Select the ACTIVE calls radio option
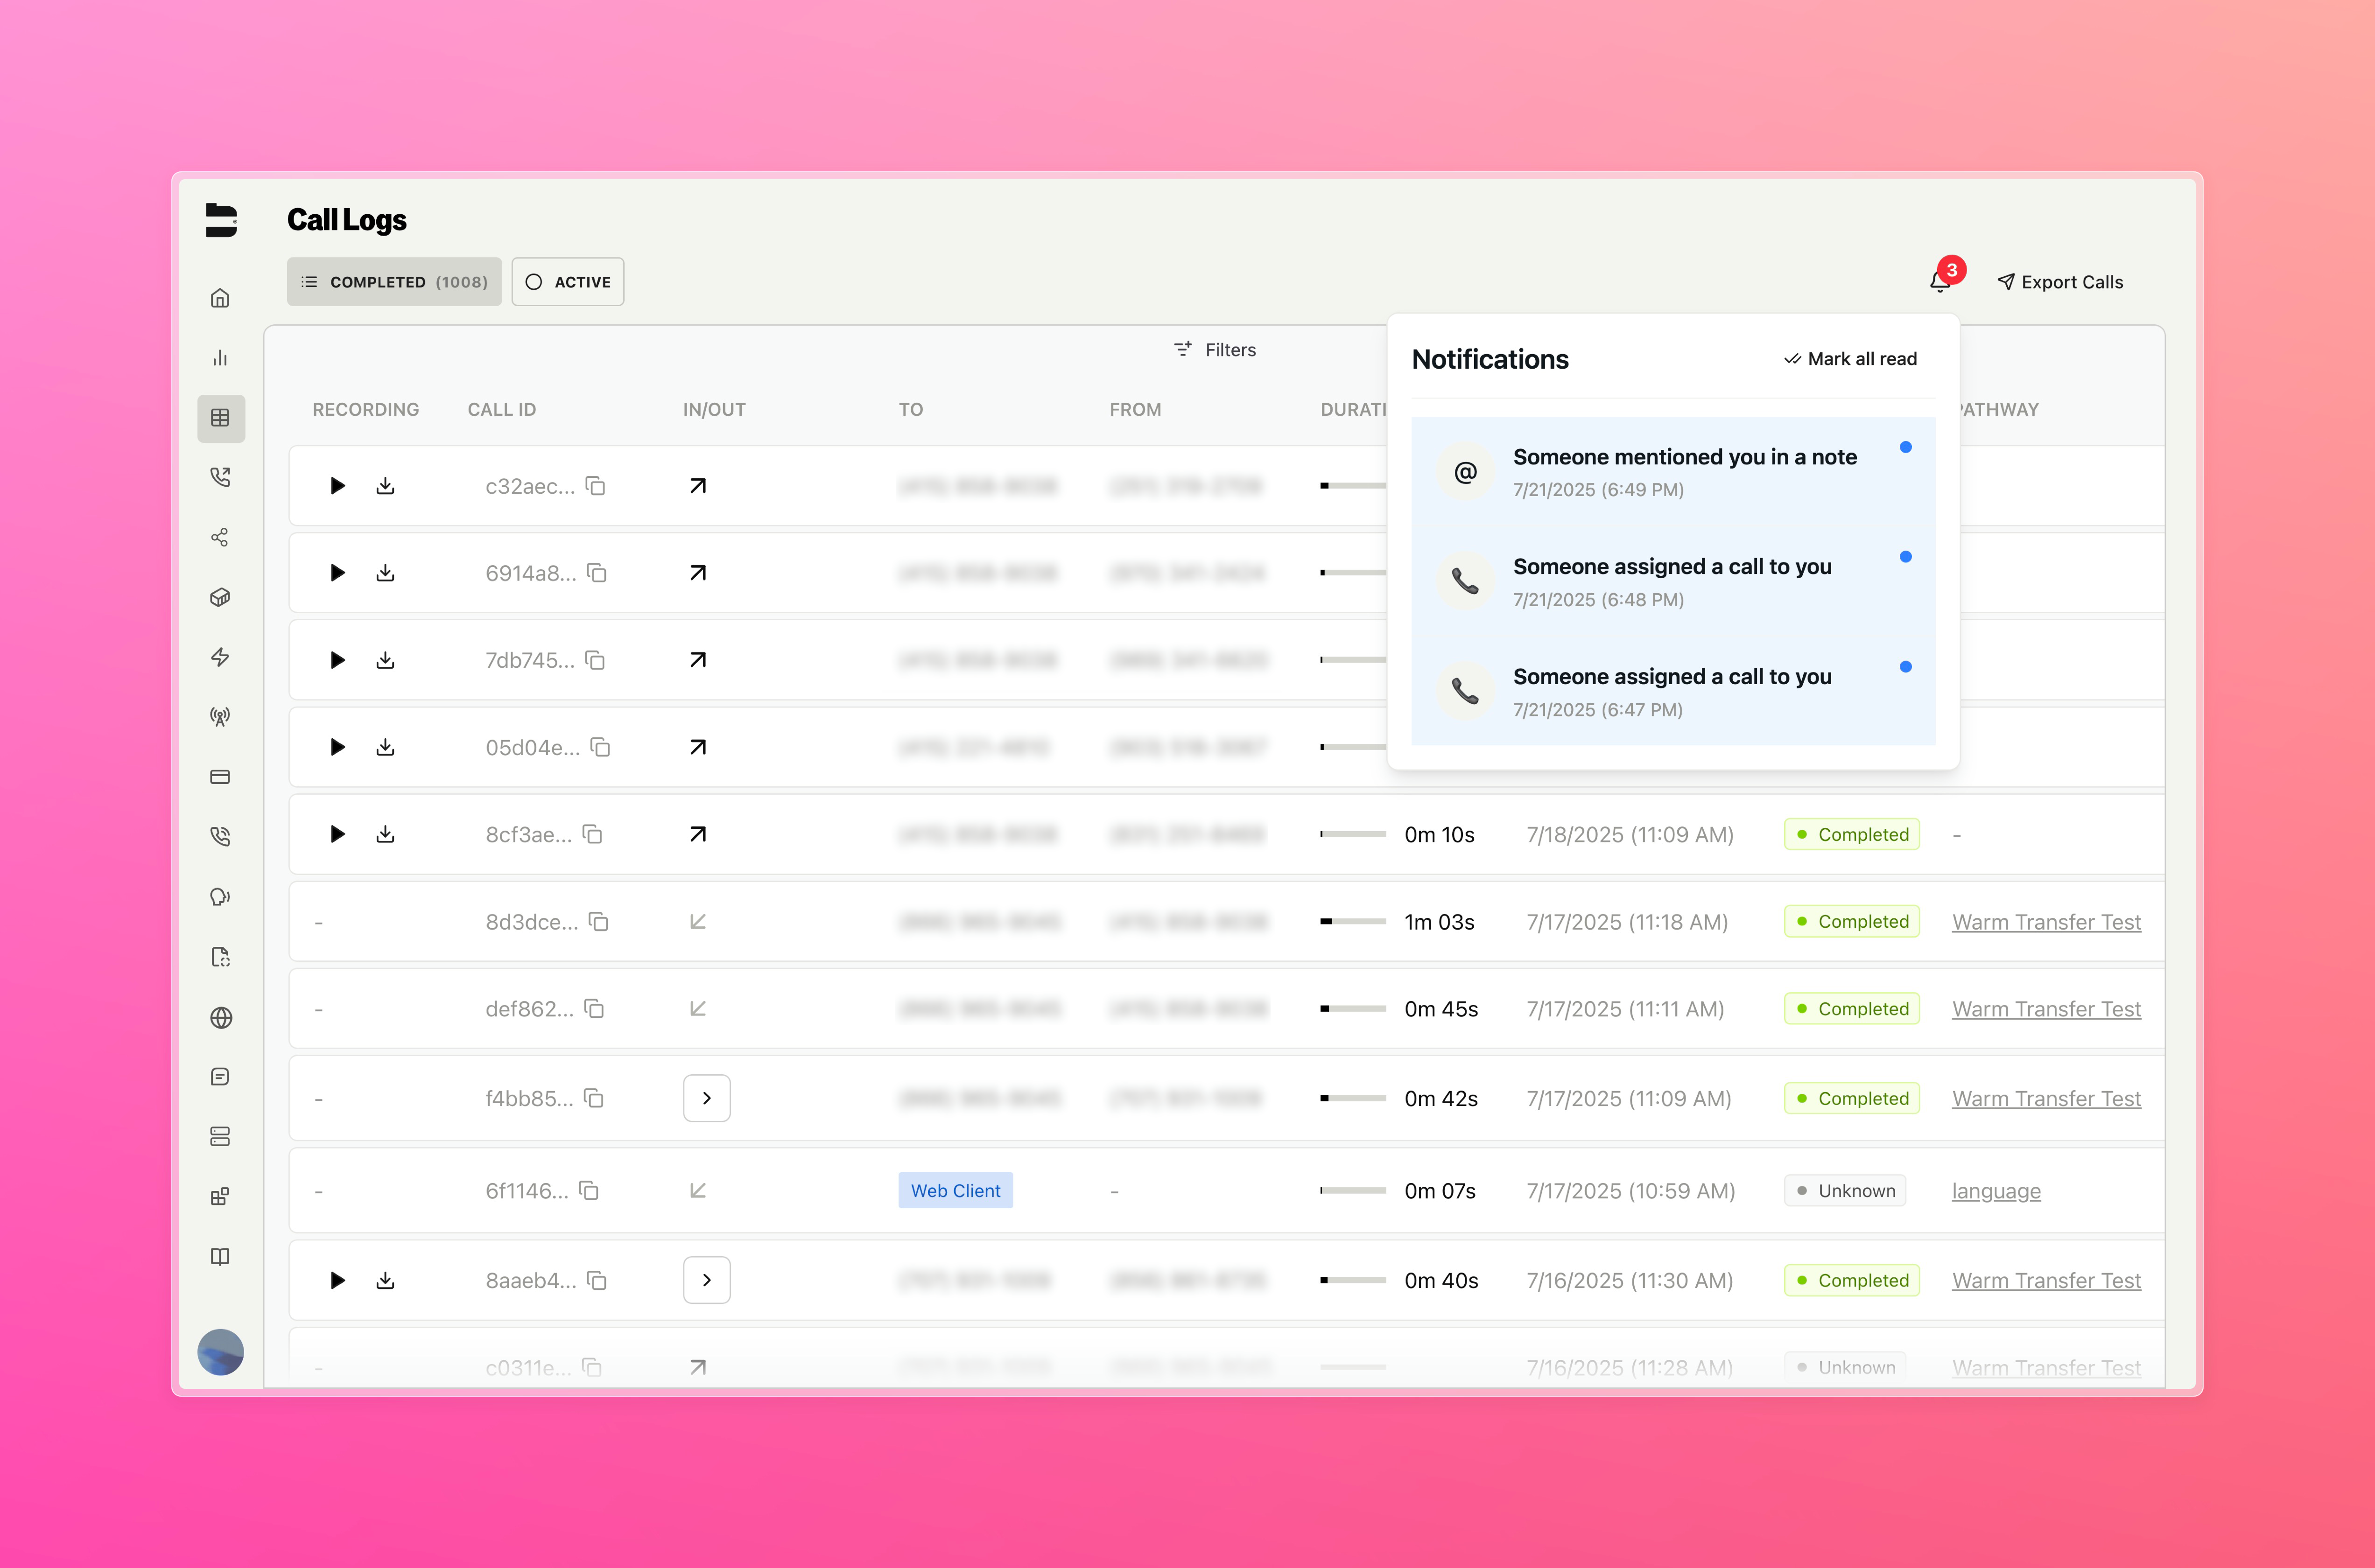 point(567,281)
